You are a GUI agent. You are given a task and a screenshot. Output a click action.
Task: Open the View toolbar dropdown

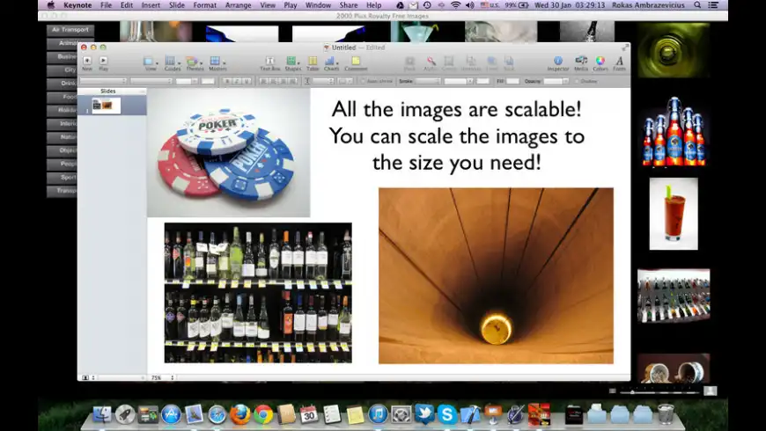151,63
